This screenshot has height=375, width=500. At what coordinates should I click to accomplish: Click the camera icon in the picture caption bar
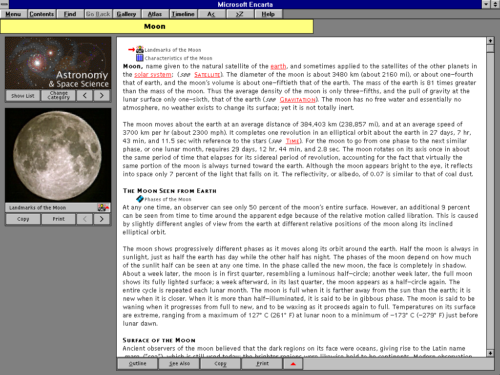tap(103, 208)
